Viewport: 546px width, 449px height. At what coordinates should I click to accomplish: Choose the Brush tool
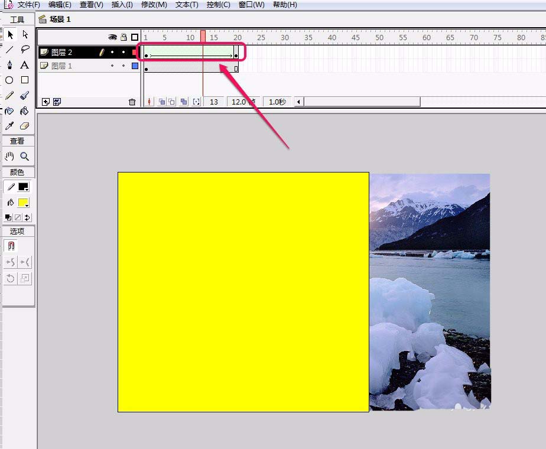(25, 95)
